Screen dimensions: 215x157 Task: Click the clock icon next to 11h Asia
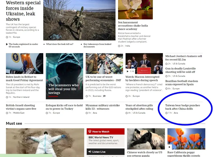coord(167,113)
